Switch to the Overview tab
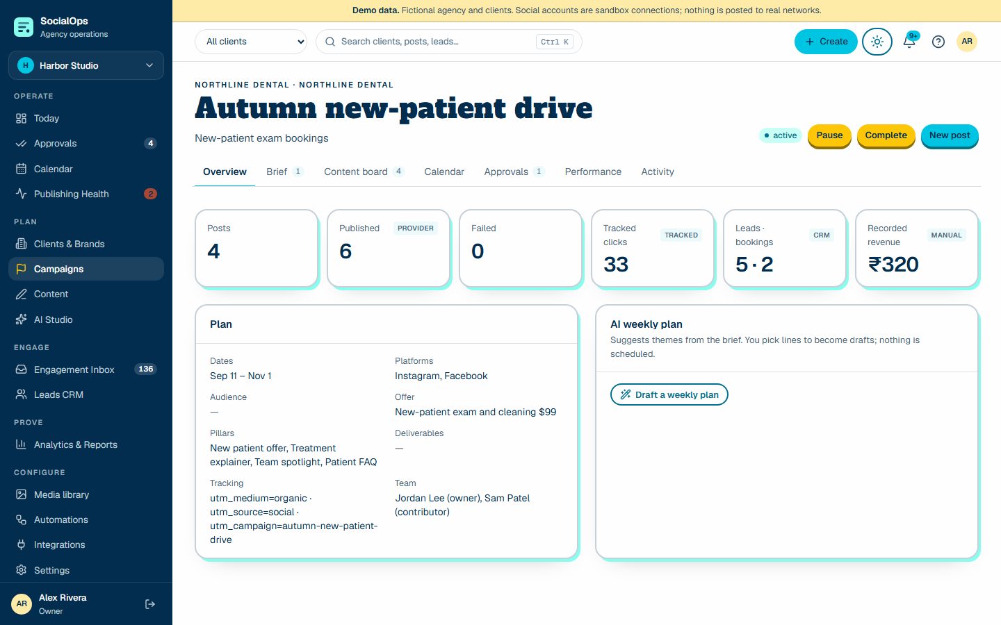Screen dimensions: 1001x625 coord(225,172)
